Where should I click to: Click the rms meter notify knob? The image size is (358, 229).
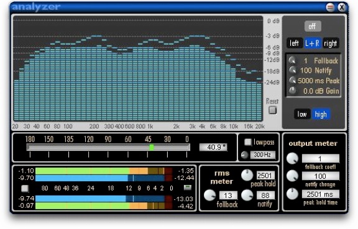pos(247,195)
